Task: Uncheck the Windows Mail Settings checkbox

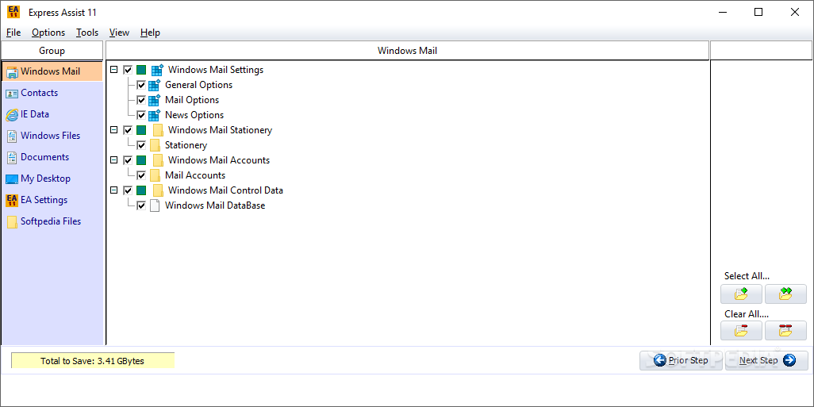Action: pos(128,70)
